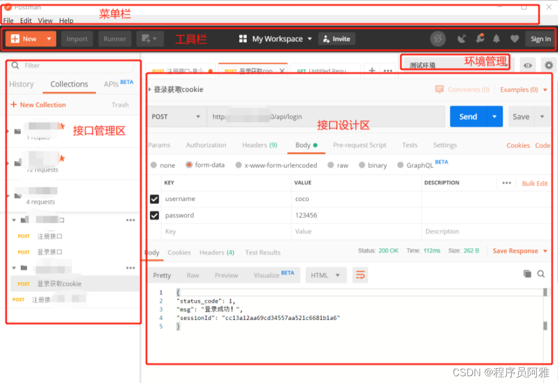
Task: Click the New button in the toolbar
Action: coord(24,39)
